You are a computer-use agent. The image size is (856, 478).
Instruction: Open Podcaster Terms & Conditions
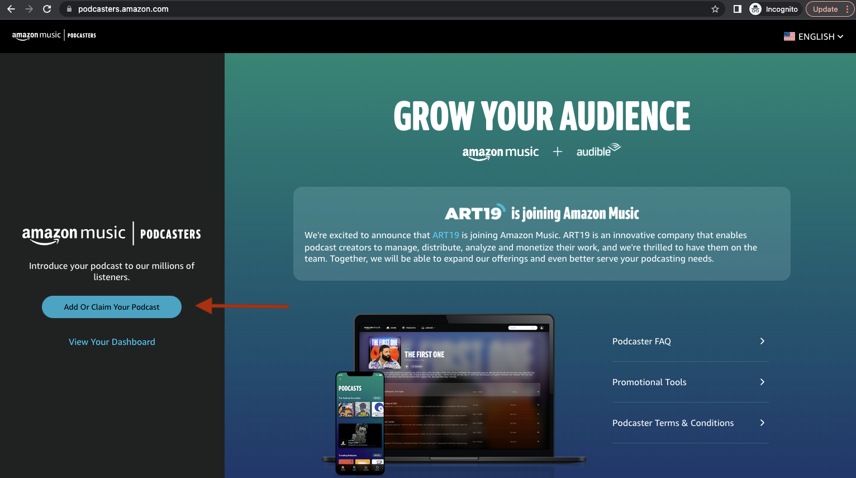pos(690,423)
